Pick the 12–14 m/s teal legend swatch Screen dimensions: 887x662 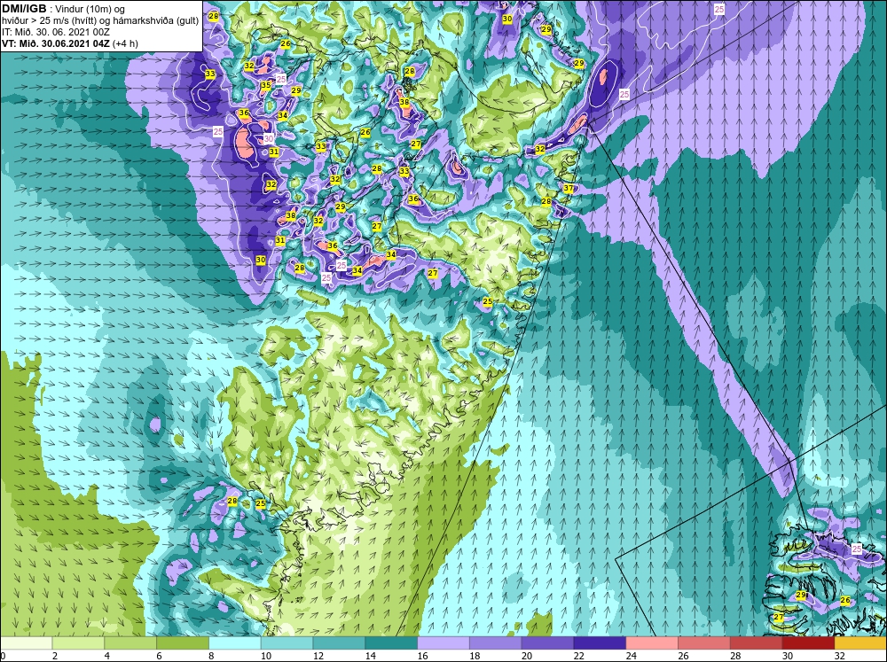click(339, 643)
